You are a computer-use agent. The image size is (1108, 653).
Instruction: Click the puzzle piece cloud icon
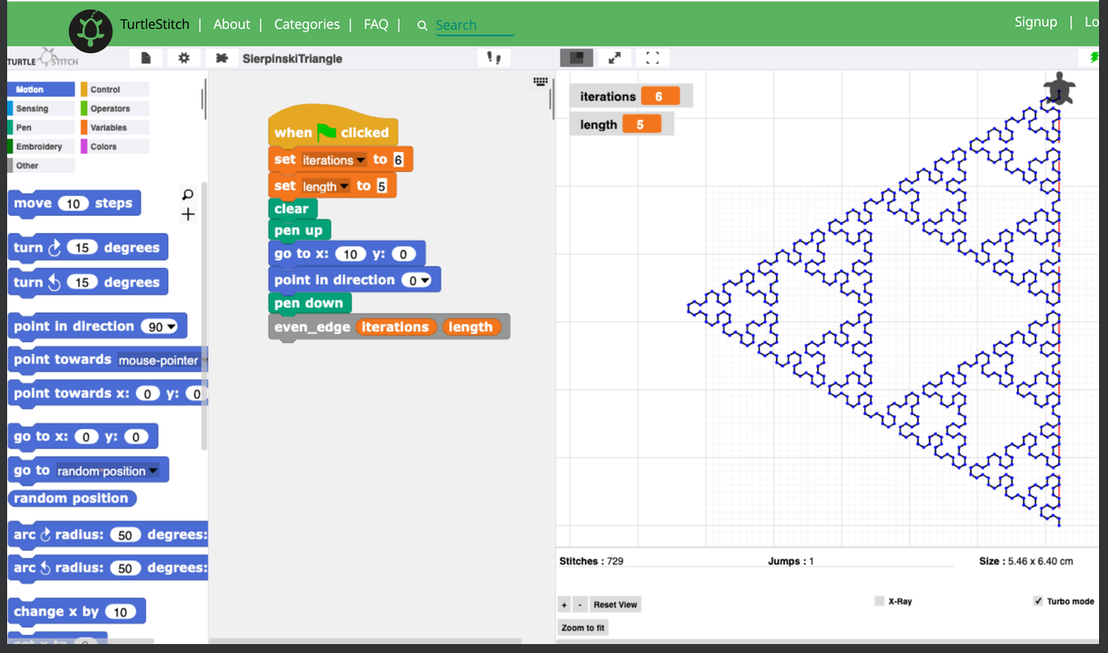point(221,58)
